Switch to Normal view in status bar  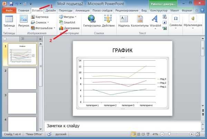[x=134, y=134]
